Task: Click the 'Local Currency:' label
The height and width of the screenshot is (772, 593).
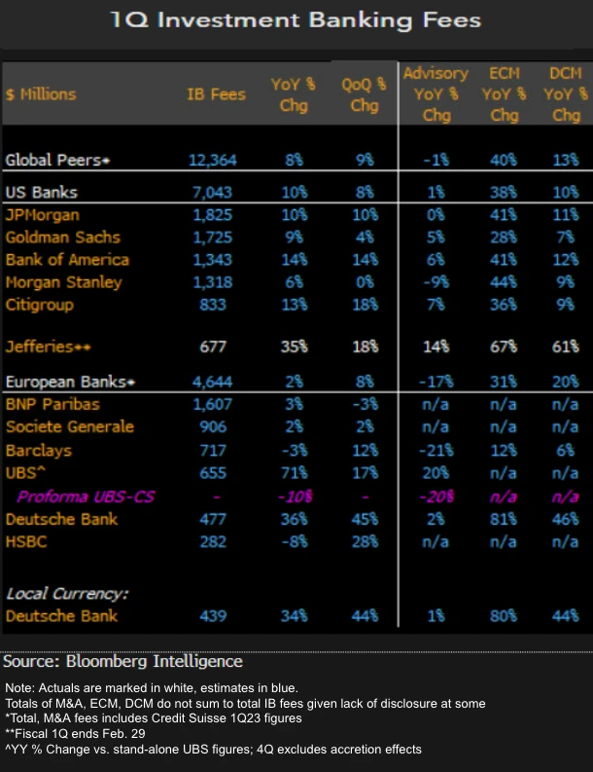Action: (x=67, y=594)
